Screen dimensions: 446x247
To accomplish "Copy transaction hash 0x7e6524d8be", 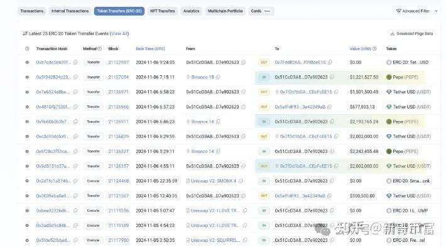I will click(75, 92).
